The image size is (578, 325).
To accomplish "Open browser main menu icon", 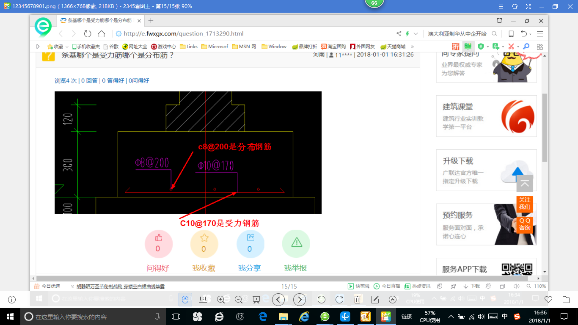I will click(540, 34).
